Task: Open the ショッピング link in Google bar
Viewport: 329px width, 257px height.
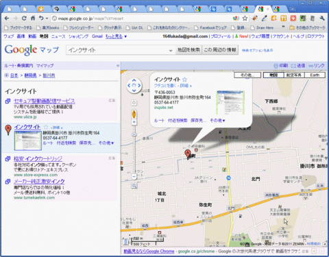Action: point(78,36)
